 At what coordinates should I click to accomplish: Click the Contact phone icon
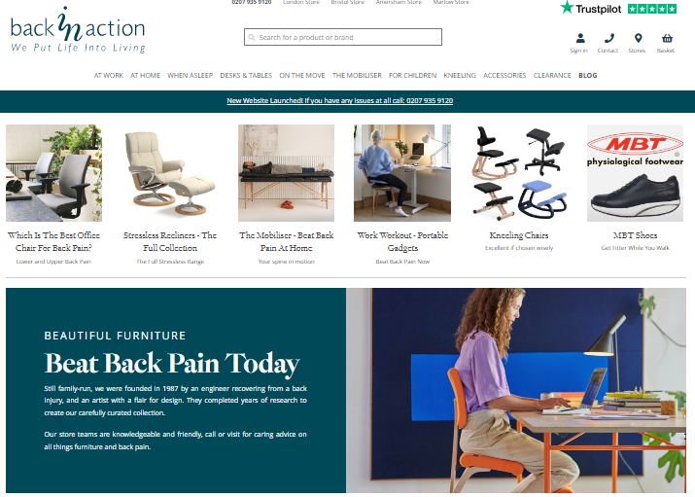coord(609,38)
